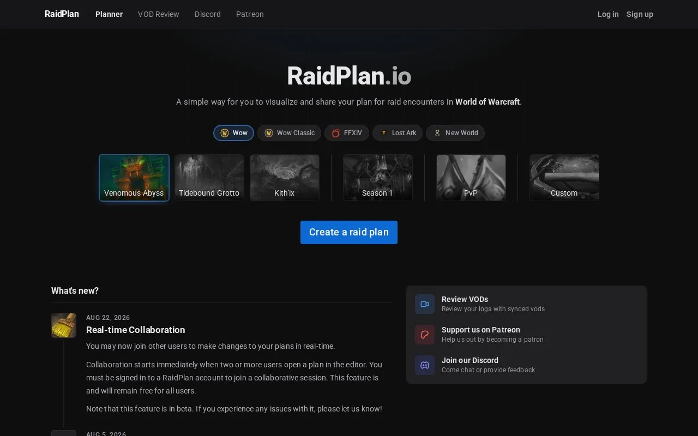Choose the Season 1 thumbnail
Image resolution: width=698 pixels, height=436 pixels.
(x=377, y=178)
